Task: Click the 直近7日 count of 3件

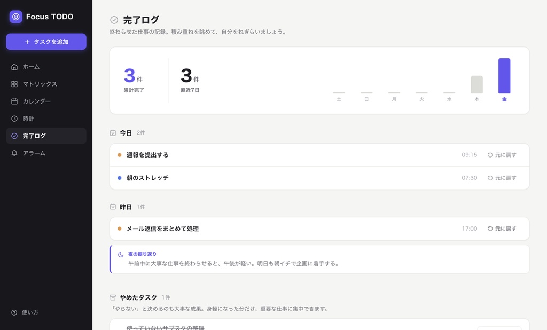Action: coord(190,76)
